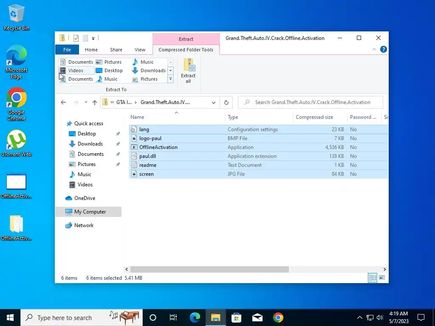Open the Properties quick access toolbar icon
The image size is (435, 326).
pos(76,38)
